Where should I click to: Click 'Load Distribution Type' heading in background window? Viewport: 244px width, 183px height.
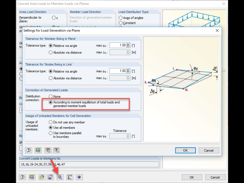[133, 12]
